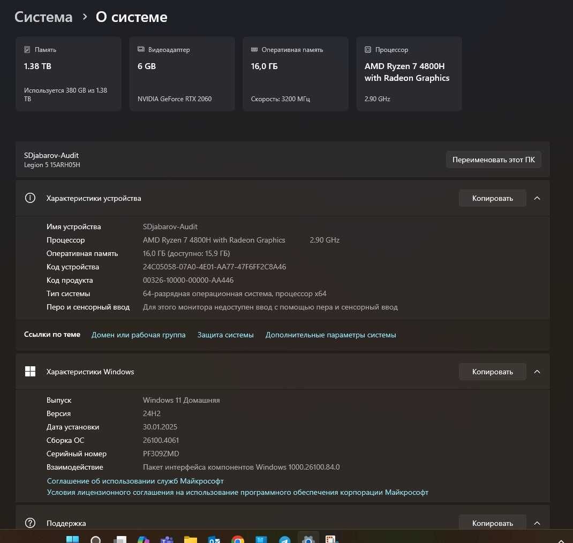The width and height of the screenshot is (573, 543).
Task: Click Код устройства value 24C05058-07A0-4E01-AA77-47F6FF2C8A46
Action: 215,267
